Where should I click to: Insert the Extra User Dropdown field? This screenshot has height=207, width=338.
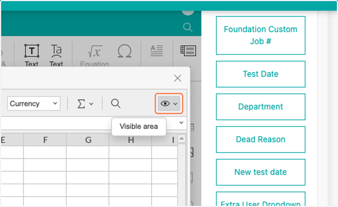261,199
